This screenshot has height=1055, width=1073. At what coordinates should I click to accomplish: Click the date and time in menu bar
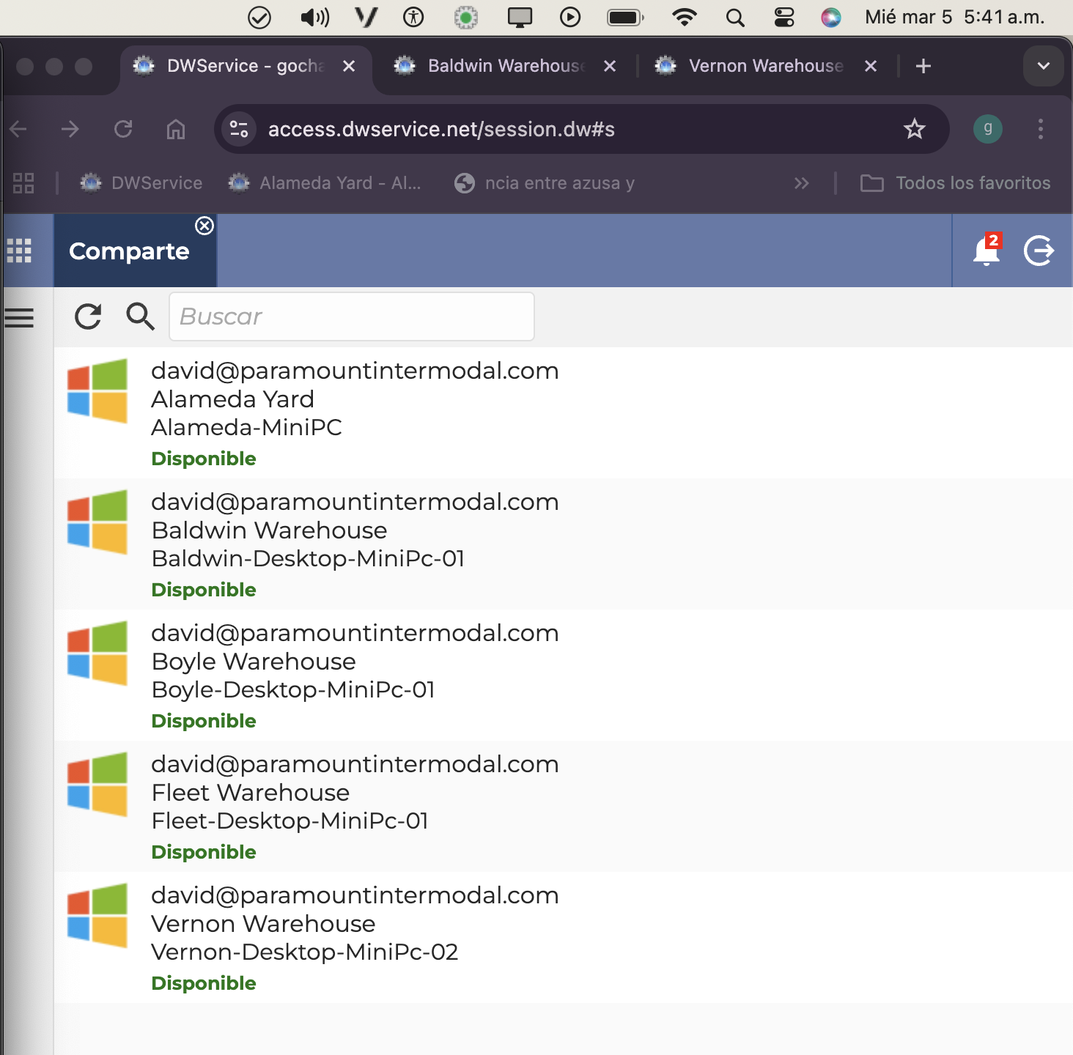coord(955,17)
